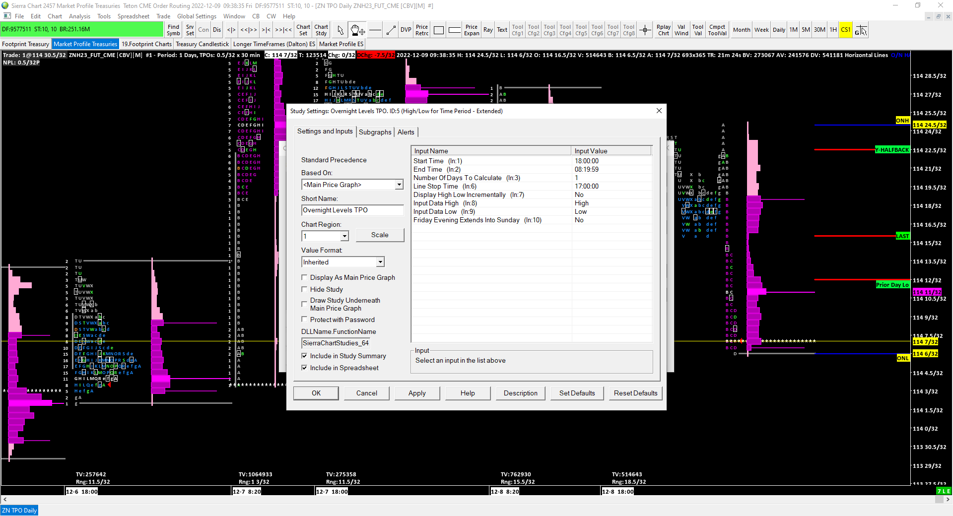Viewport: 953px width, 516px height.
Task: Open the Global Settings menu
Action: tap(197, 16)
